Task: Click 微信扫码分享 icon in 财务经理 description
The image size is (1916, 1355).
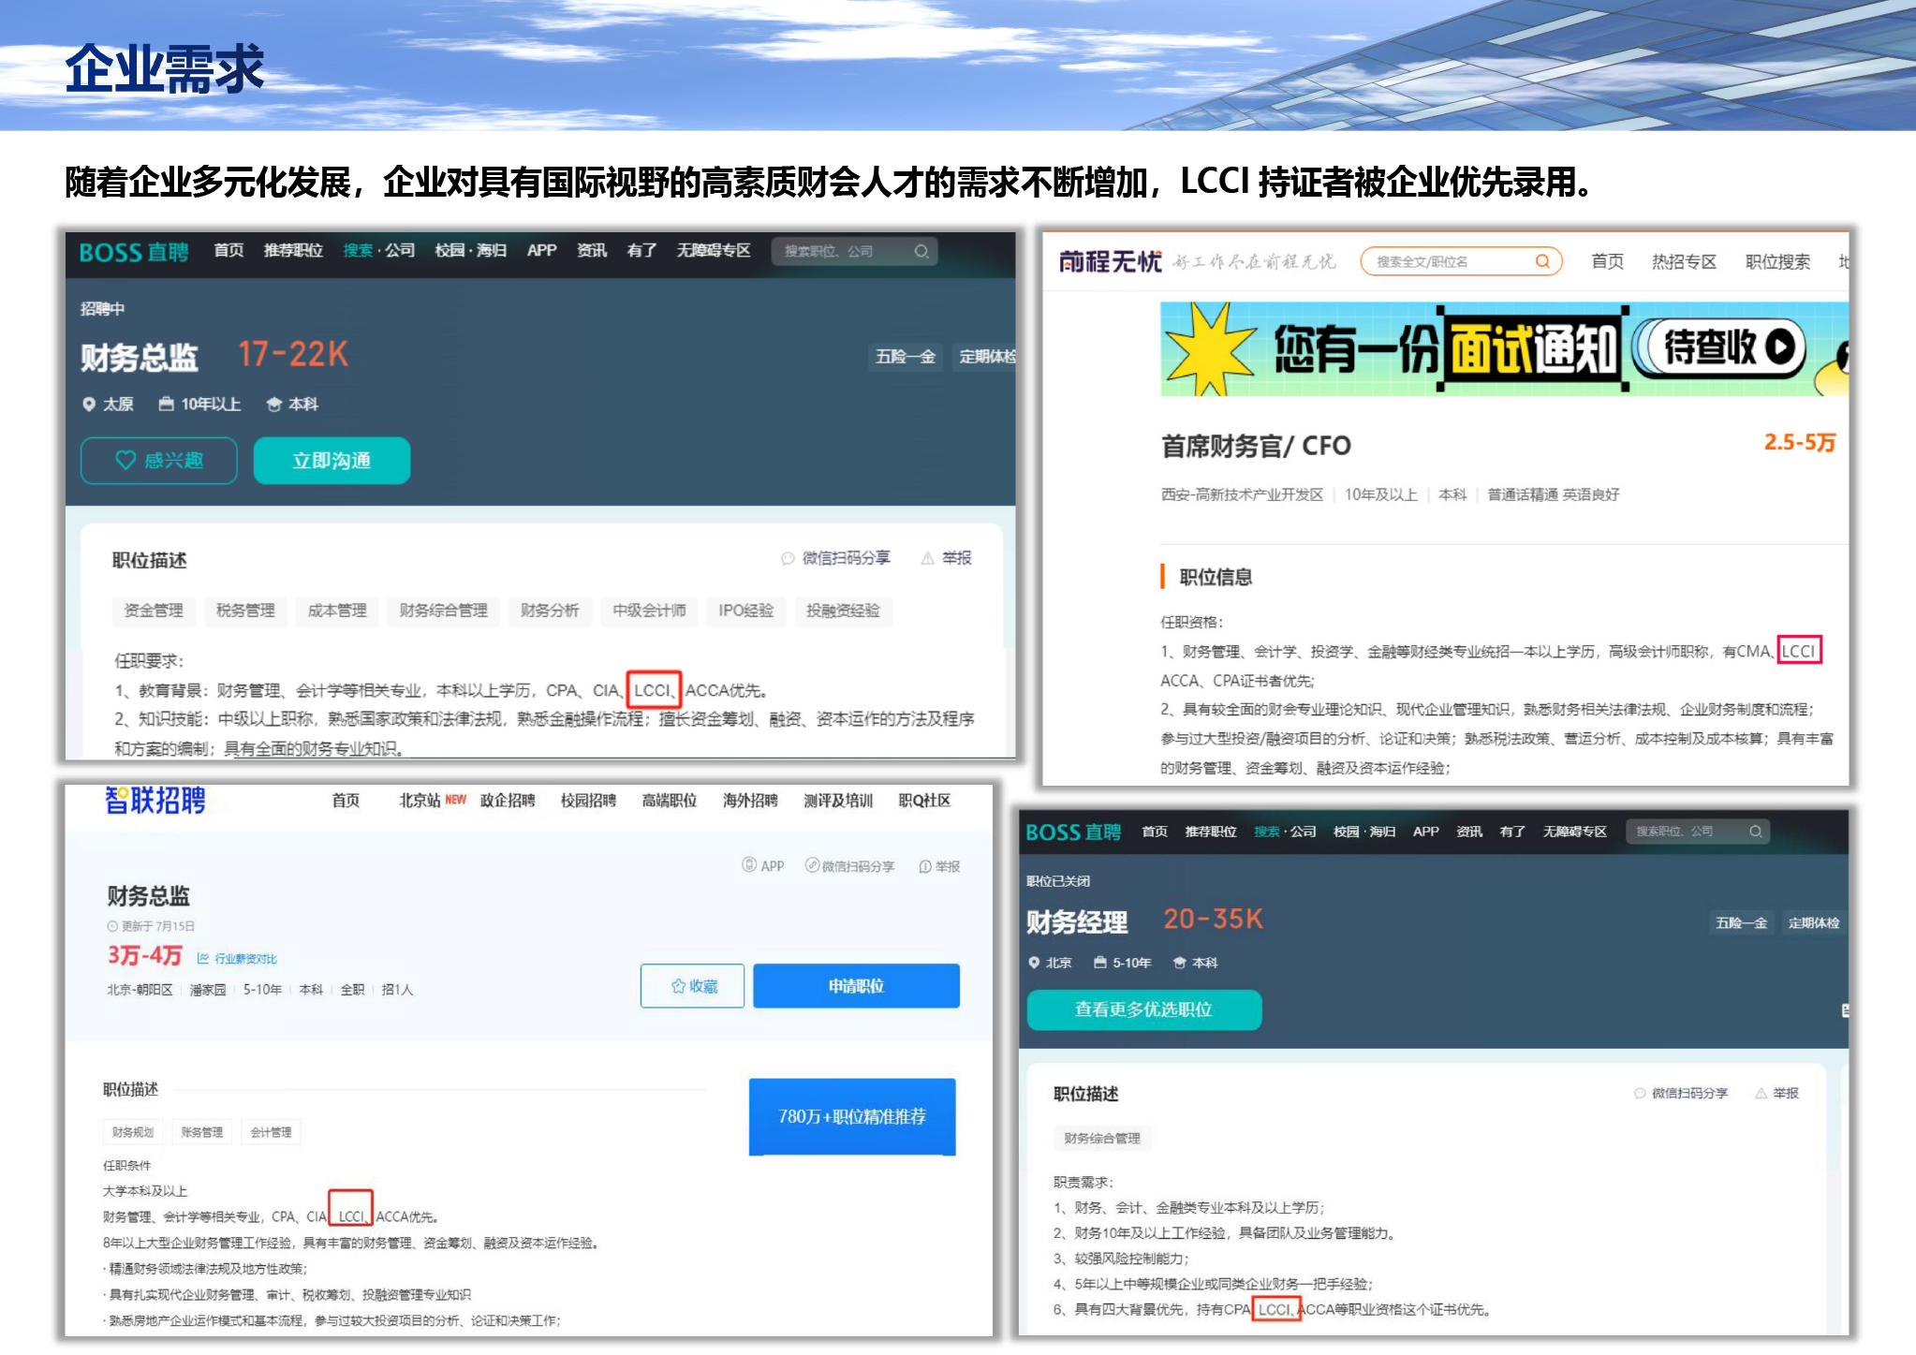Action: [x=1640, y=1093]
